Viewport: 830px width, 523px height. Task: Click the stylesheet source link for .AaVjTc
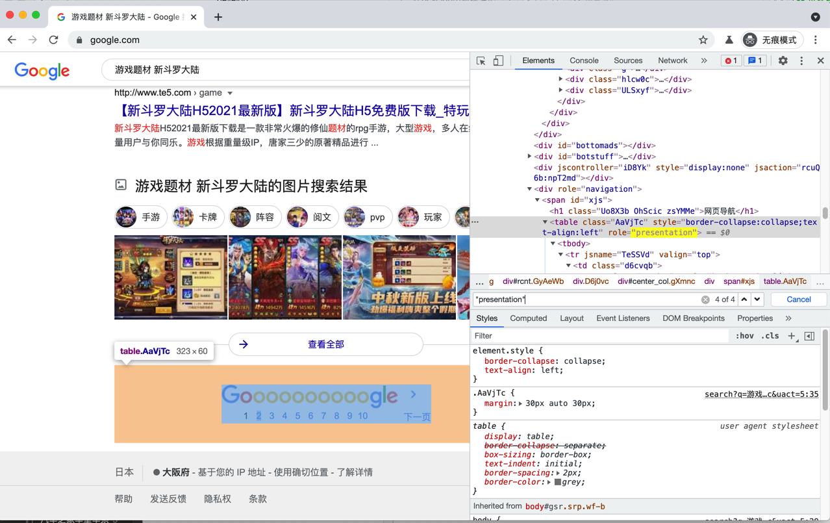pyautogui.click(x=761, y=394)
